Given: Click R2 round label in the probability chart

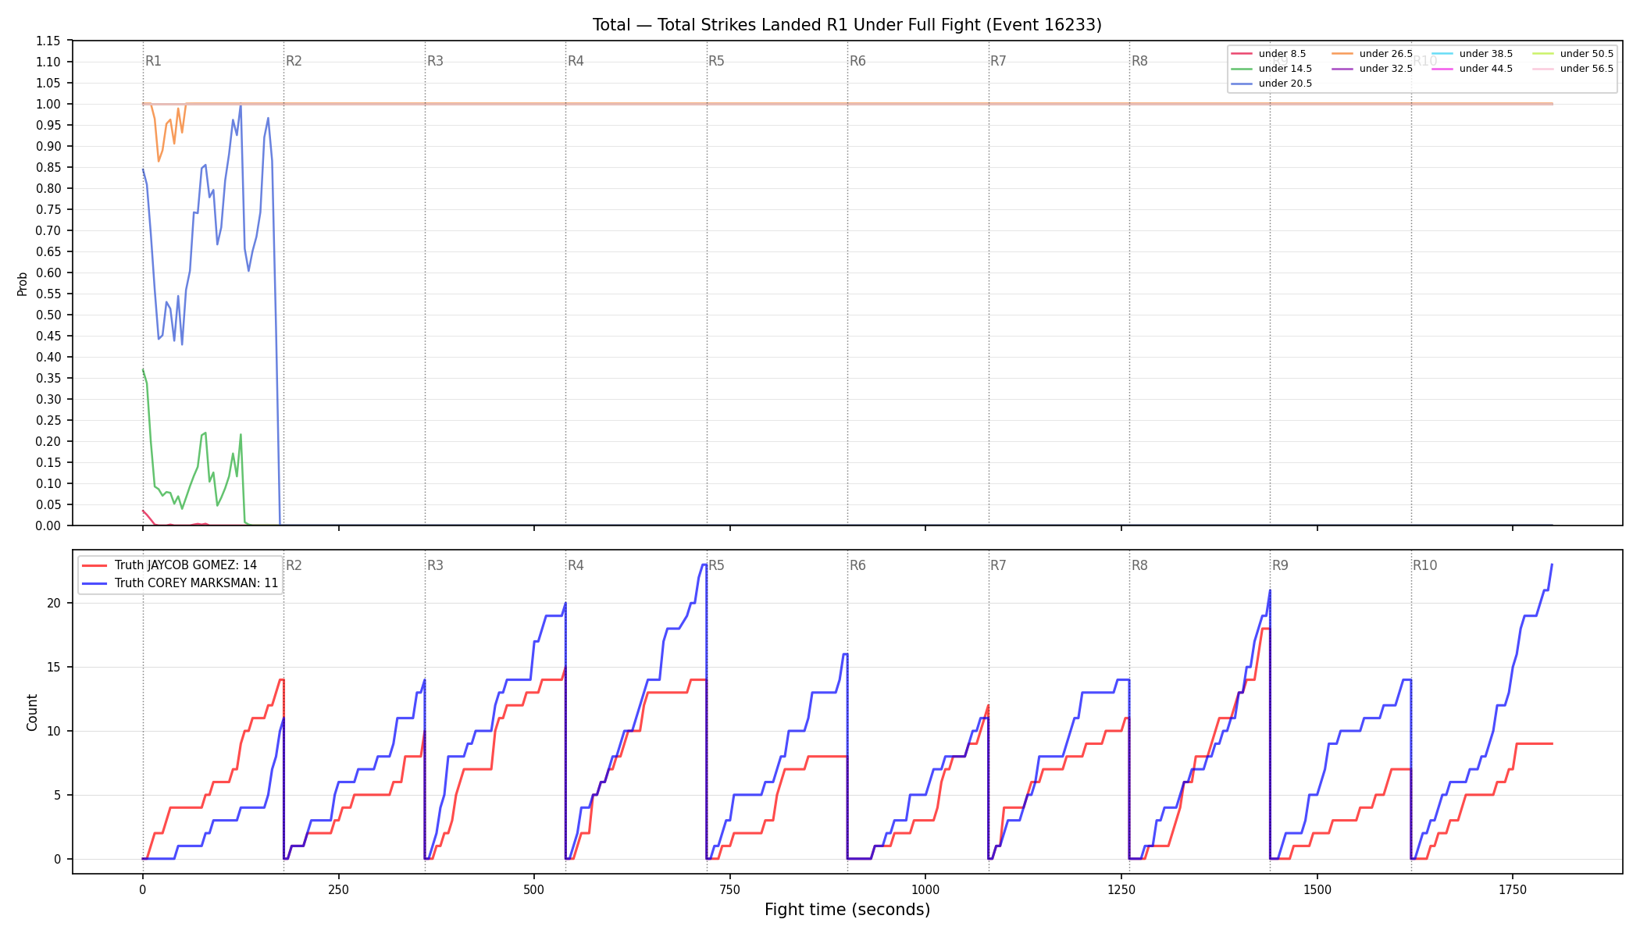Looking at the screenshot, I should click(x=294, y=61).
